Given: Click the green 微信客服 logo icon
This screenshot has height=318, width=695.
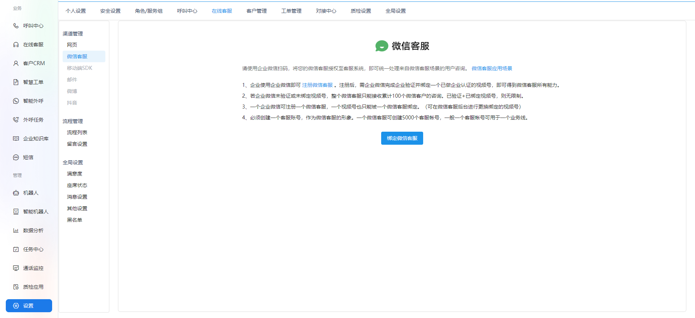Looking at the screenshot, I should click(382, 46).
